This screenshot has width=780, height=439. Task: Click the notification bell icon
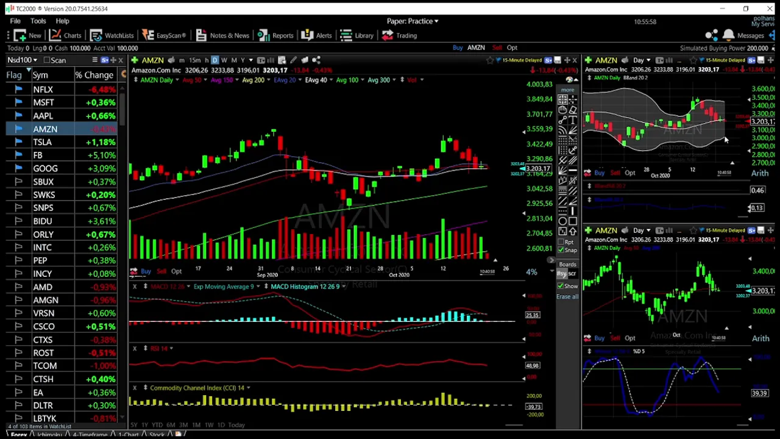729,35
